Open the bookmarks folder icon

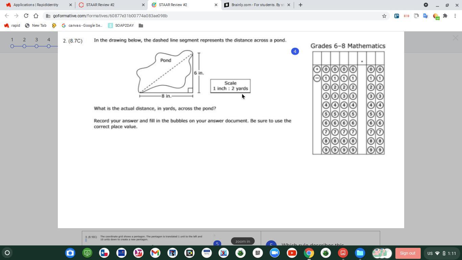coord(141,25)
